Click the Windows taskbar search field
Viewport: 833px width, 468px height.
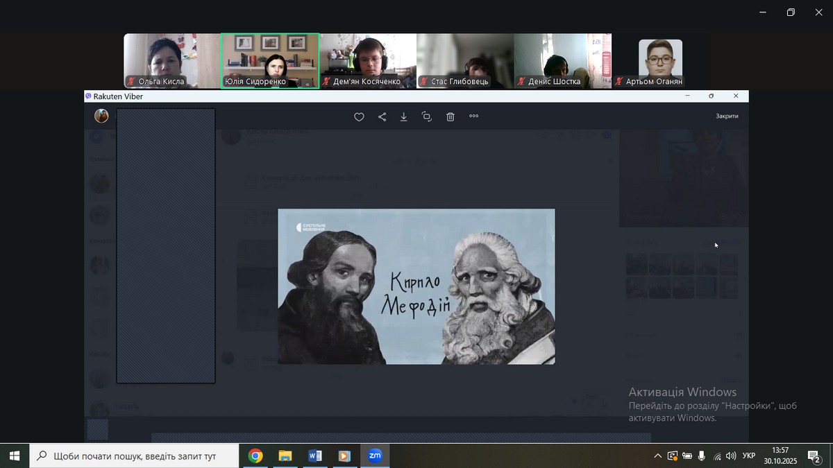point(135,456)
